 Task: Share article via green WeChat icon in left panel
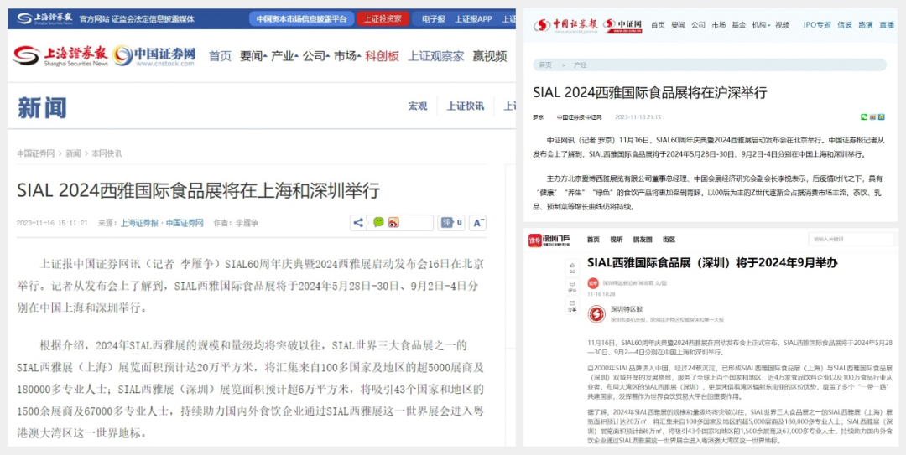(378, 223)
